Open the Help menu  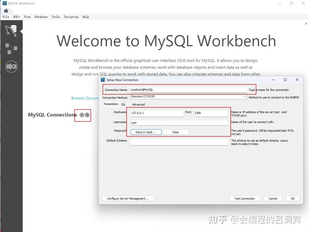[x=86, y=17]
